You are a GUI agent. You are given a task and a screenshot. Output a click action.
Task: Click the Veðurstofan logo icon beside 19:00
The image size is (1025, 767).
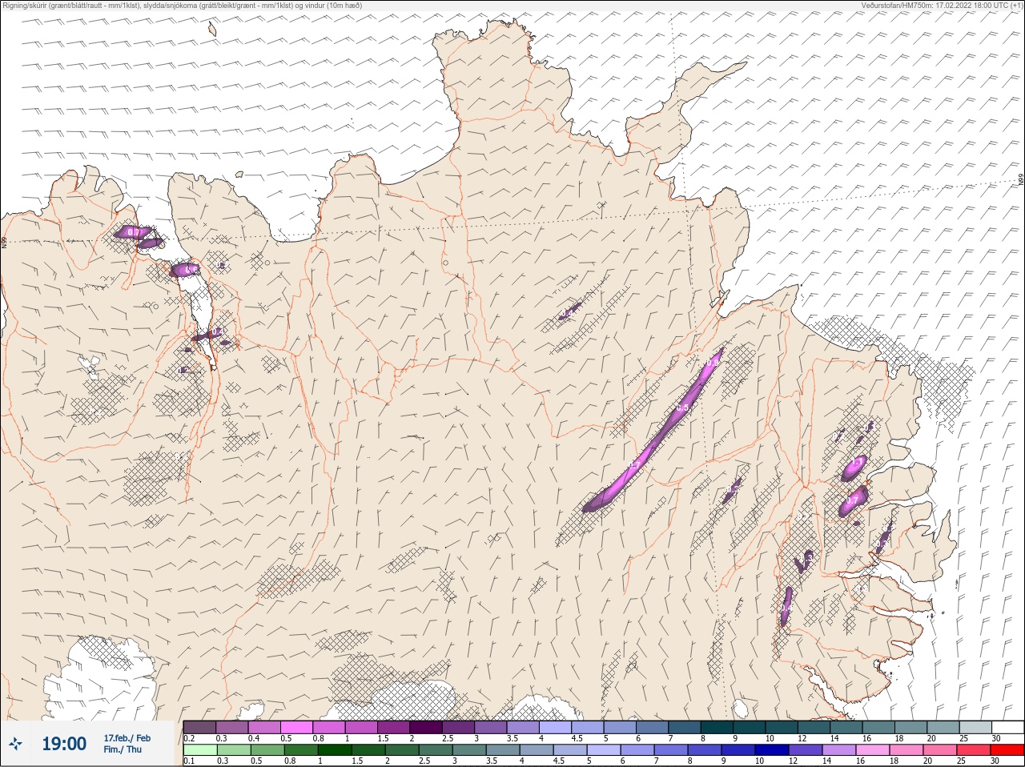pyautogui.click(x=16, y=745)
